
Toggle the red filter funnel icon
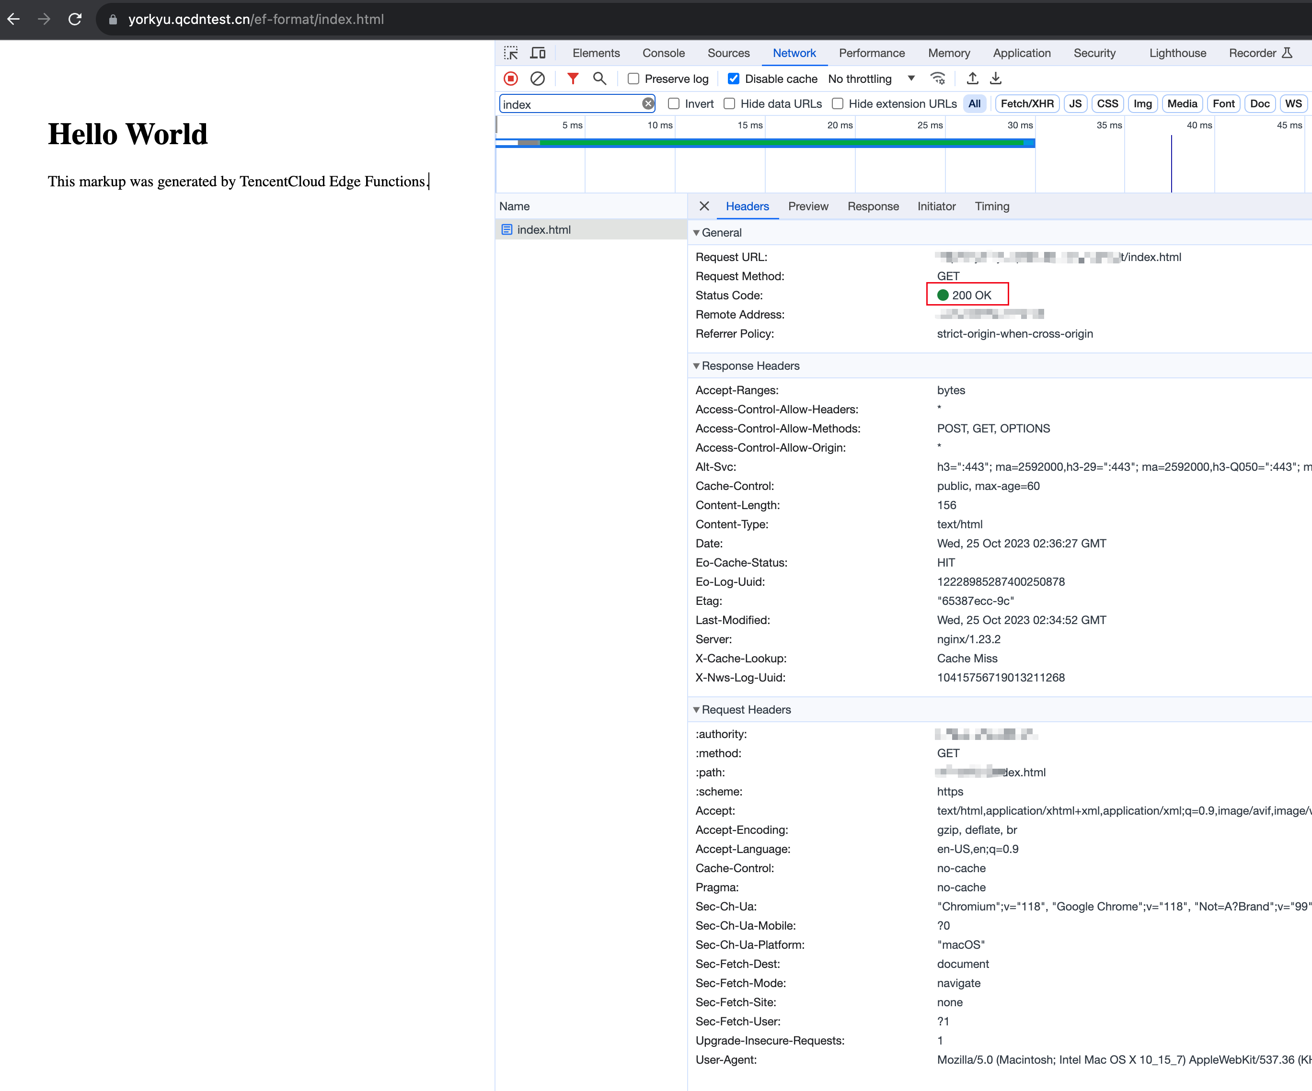(572, 79)
